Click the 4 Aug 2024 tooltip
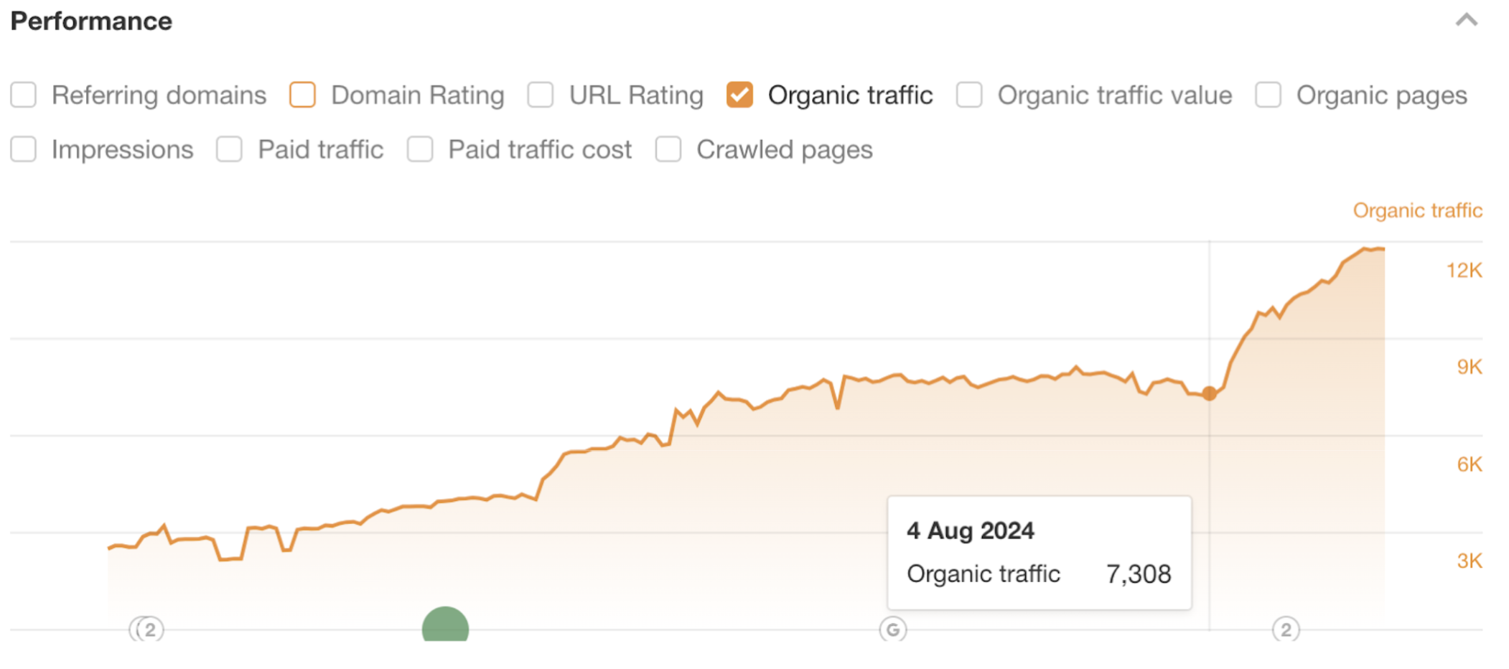This screenshot has width=1509, height=669. (x=1039, y=551)
